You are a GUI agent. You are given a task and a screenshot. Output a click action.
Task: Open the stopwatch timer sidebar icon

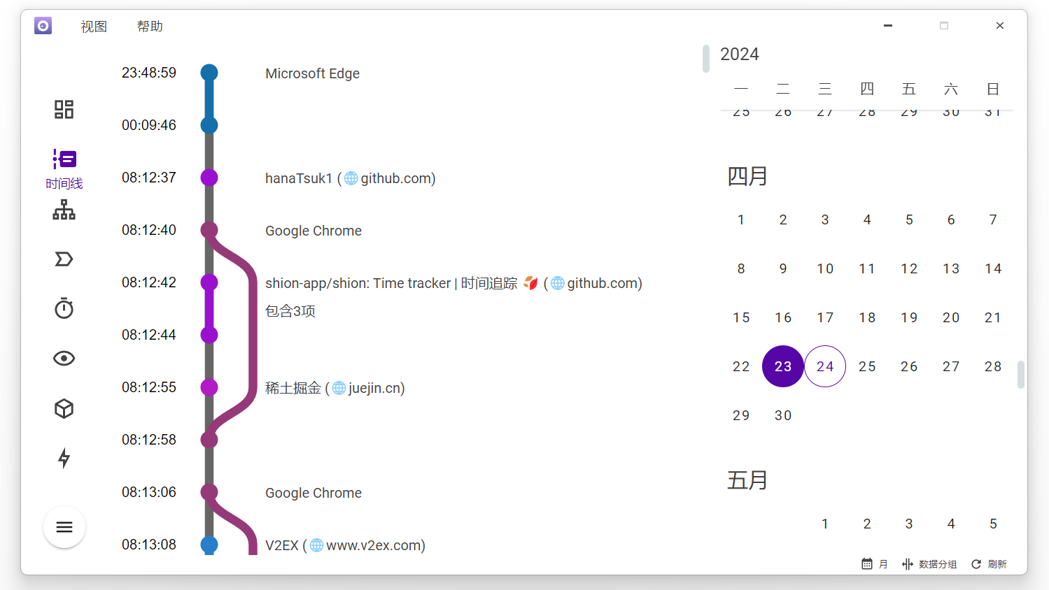pos(64,308)
